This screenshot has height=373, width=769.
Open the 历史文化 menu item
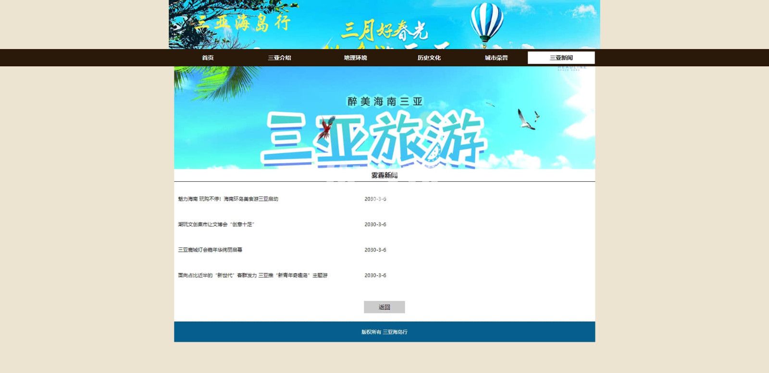coord(429,58)
